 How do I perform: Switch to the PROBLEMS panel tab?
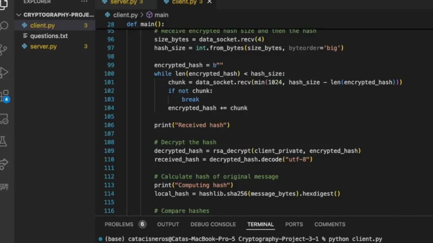[119, 224]
